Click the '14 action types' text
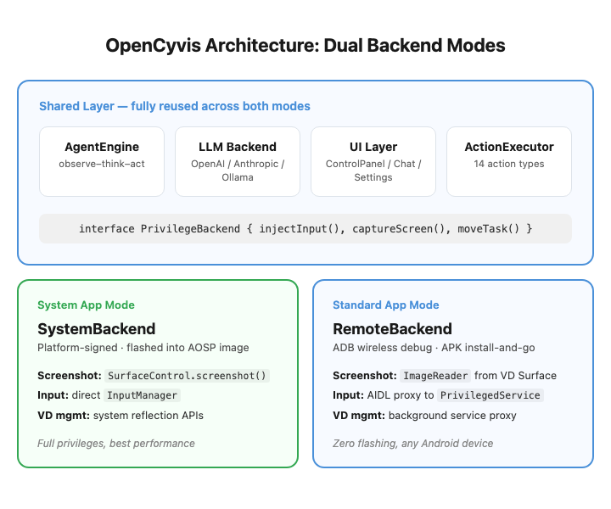611x509 pixels. click(x=509, y=164)
